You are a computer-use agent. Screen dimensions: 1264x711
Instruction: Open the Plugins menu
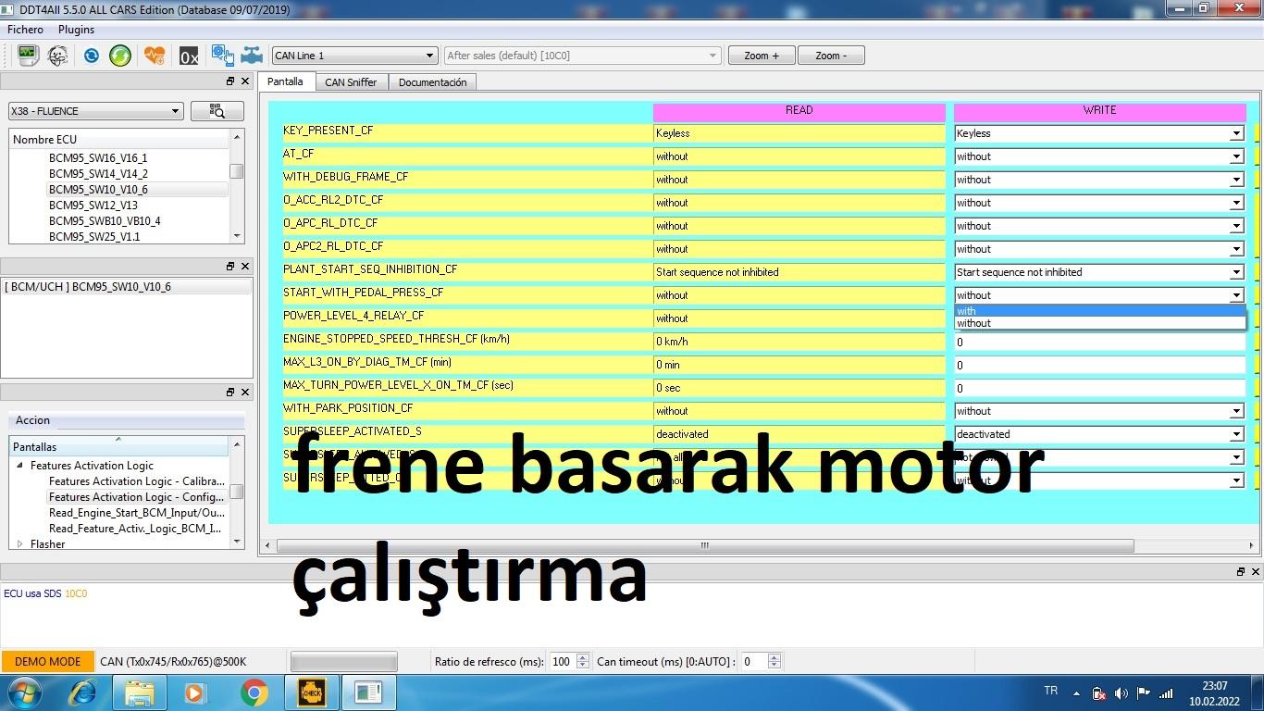(76, 30)
